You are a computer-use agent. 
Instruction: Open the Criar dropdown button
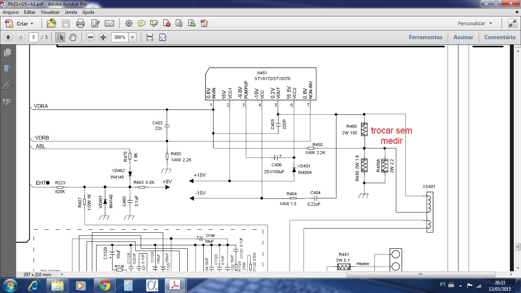tap(19, 23)
